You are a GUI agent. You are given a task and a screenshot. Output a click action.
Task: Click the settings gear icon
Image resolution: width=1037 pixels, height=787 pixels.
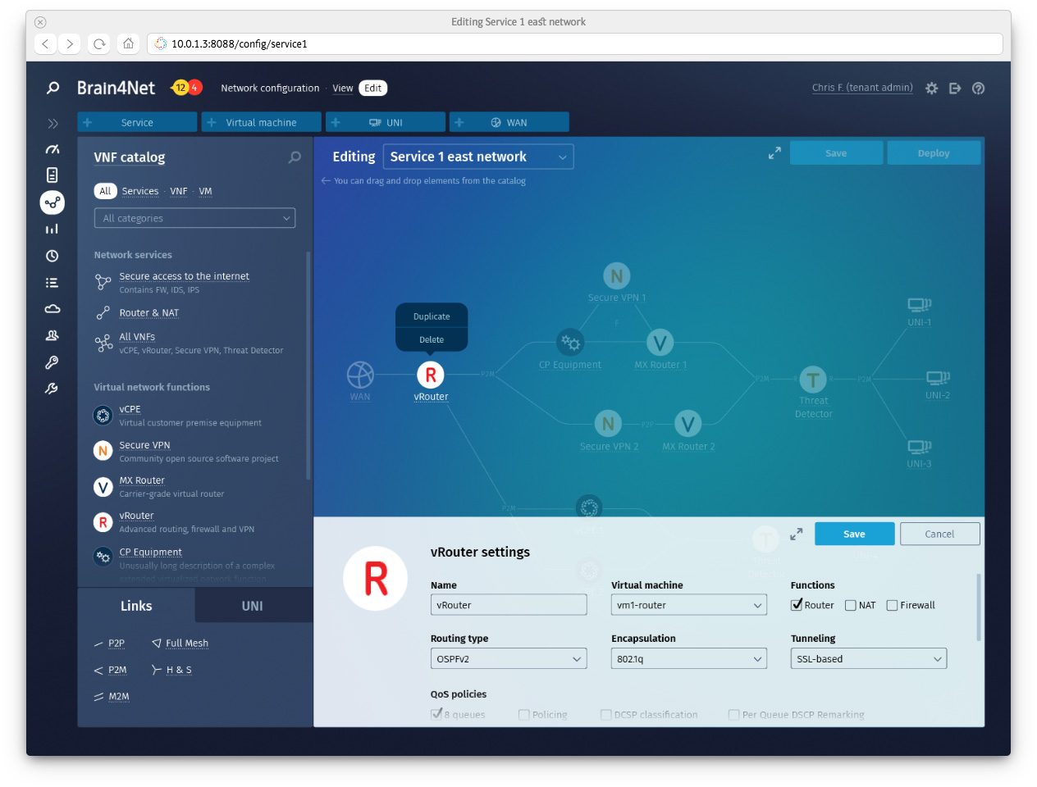tap(931, 89)
